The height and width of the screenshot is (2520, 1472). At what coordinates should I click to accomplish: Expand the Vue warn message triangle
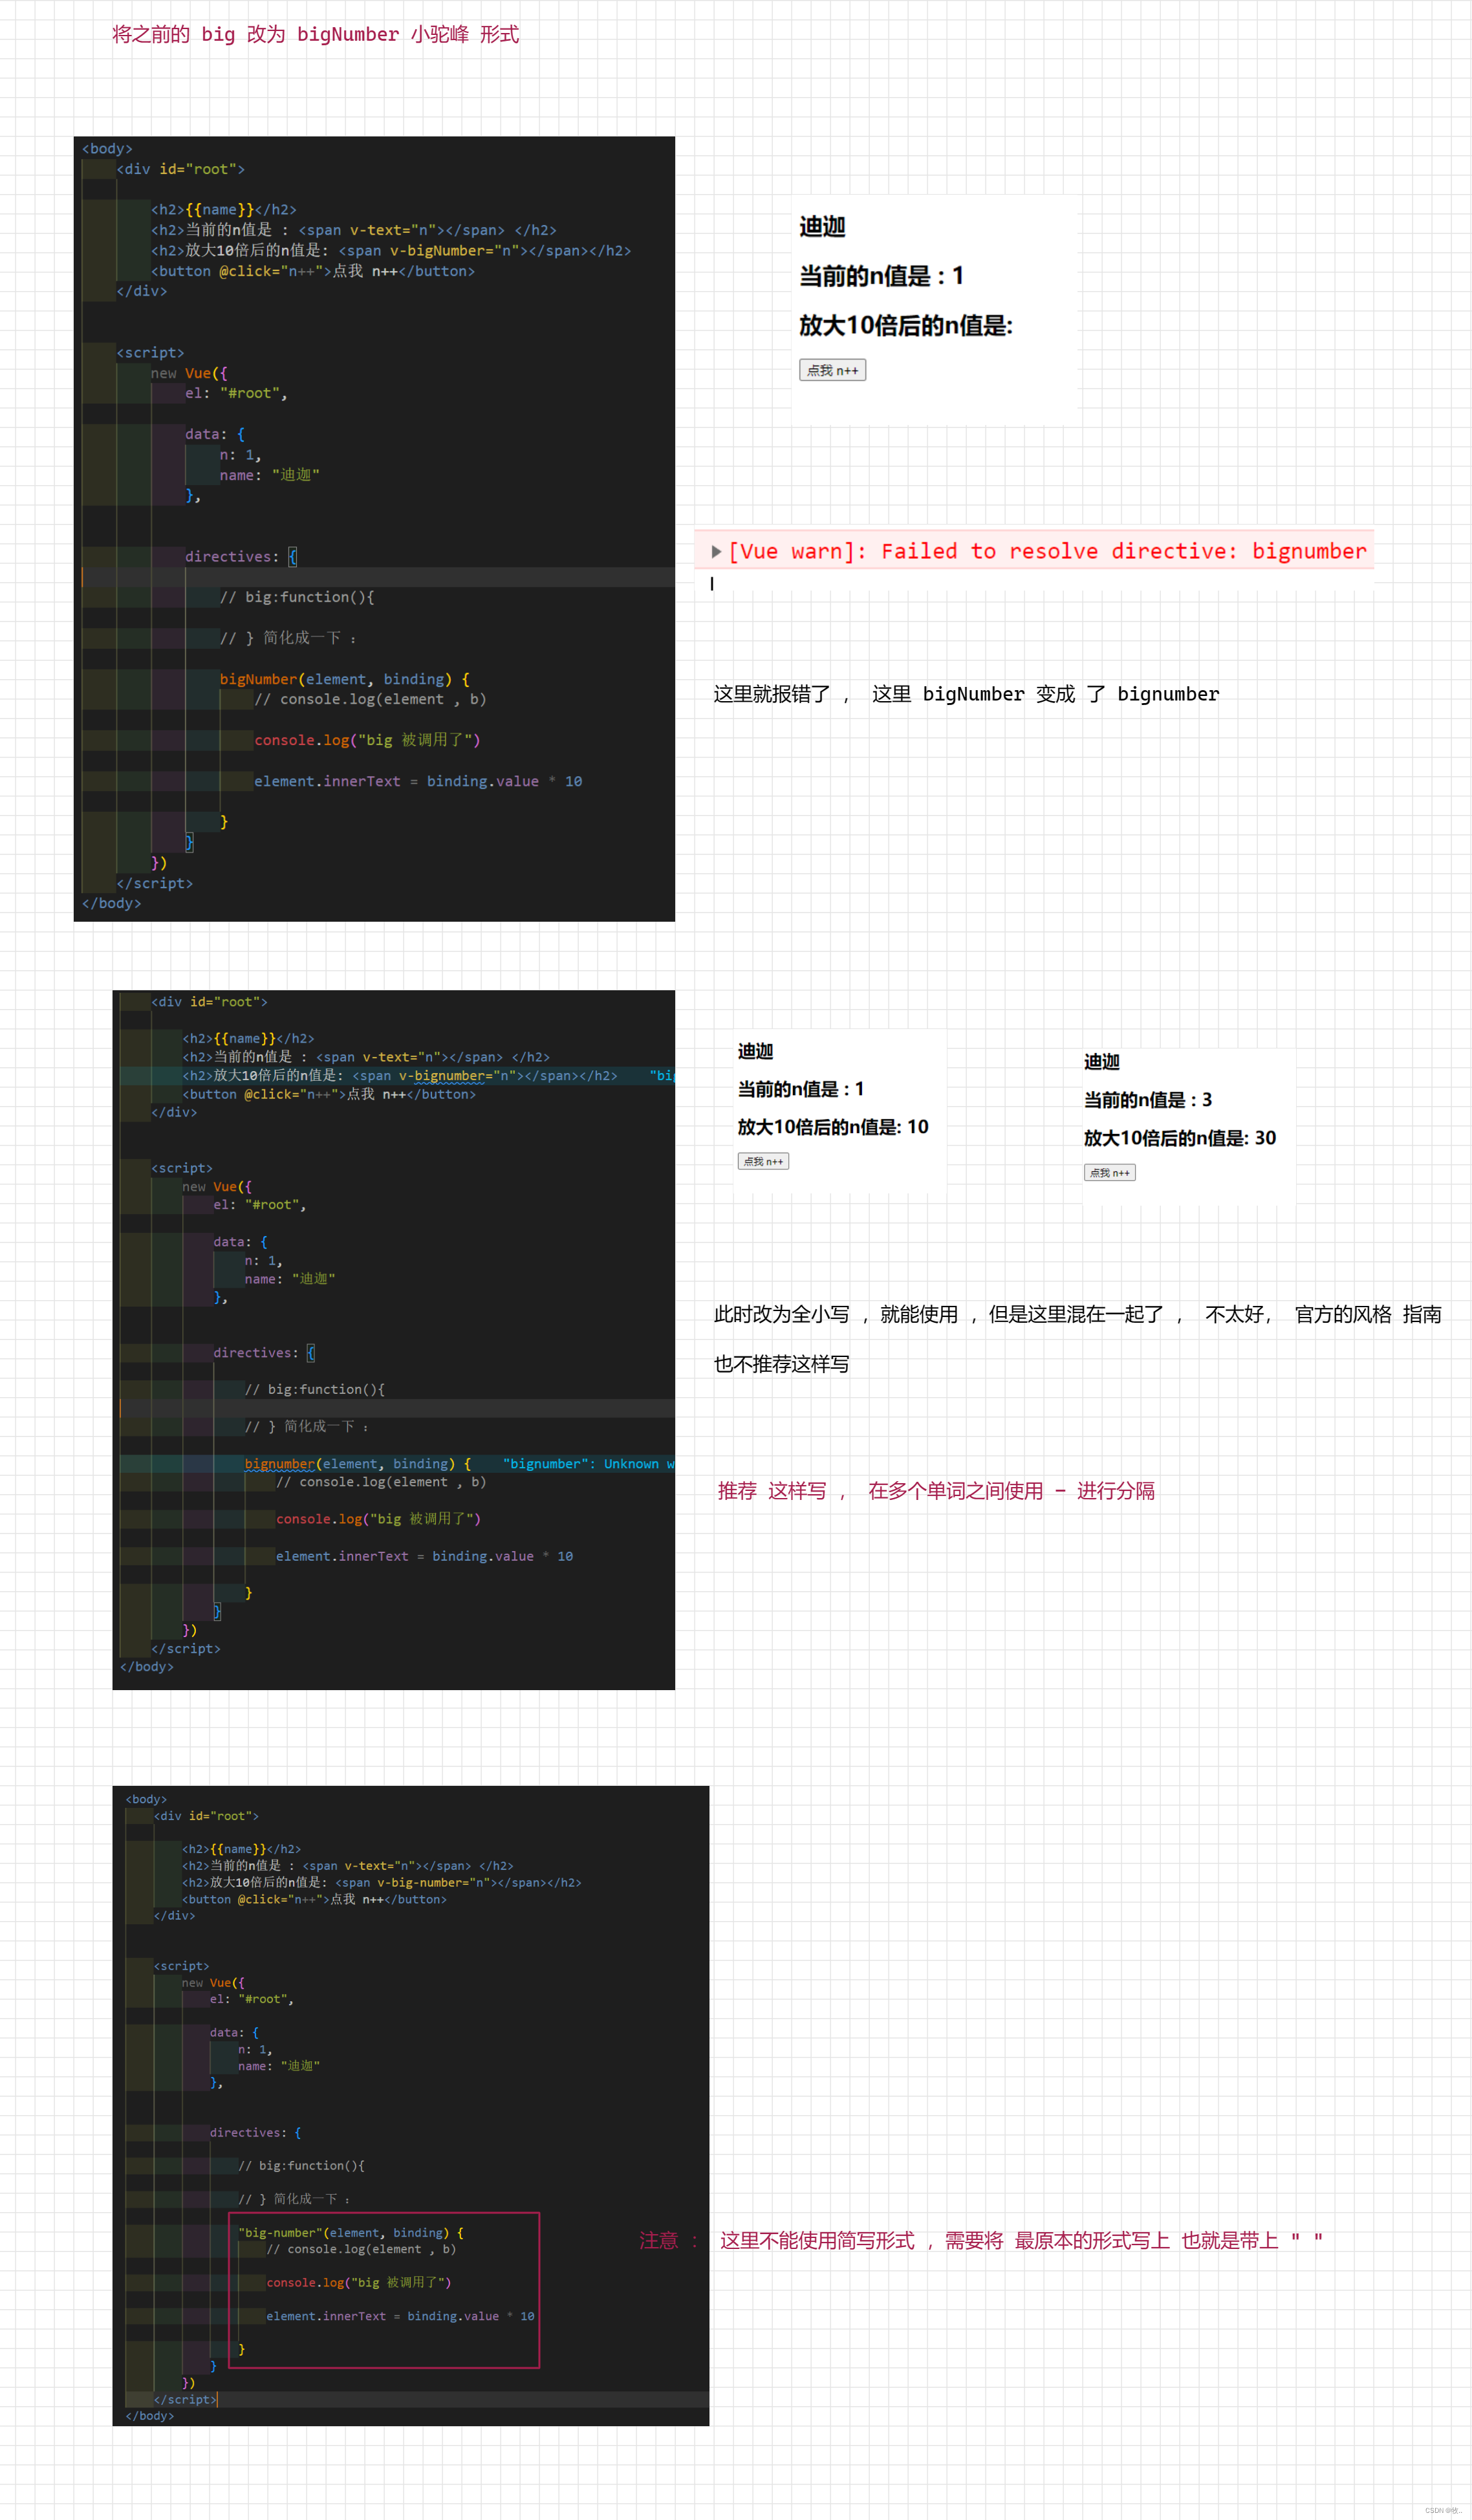point(716,551)
